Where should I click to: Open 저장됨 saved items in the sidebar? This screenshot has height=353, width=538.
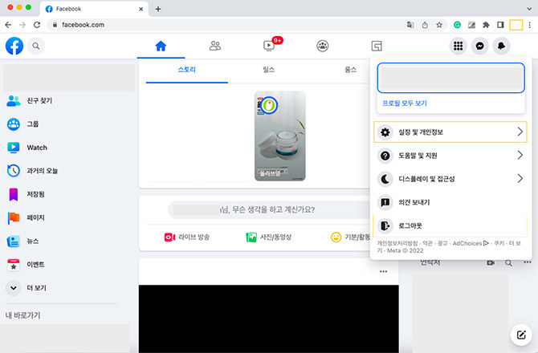coord(68,194)
